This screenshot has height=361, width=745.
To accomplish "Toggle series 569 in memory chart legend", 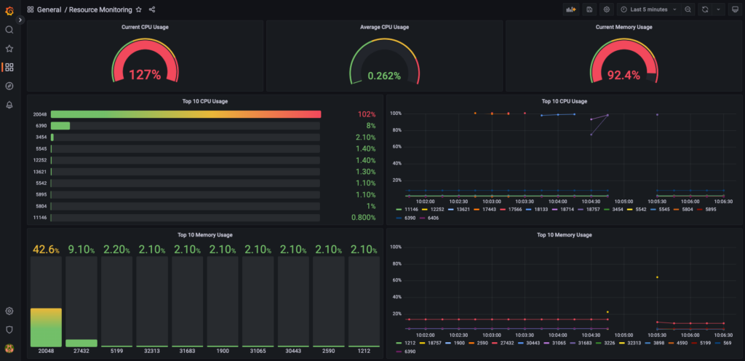I will click(x=726, y=343).
